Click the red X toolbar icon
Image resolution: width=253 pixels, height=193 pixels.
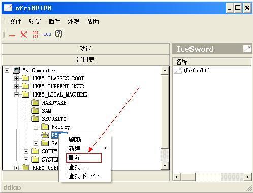24,35
